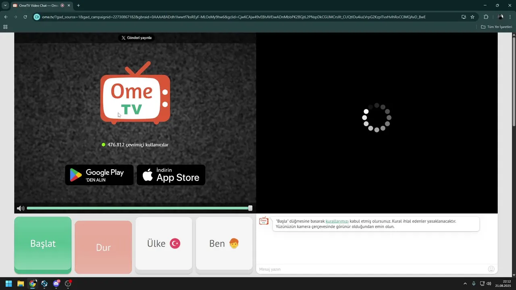
Task: Bookmark this page with the star icon
Action: pos(472,17)
